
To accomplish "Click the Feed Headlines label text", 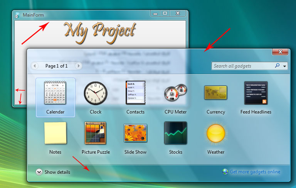I will 256,112.
